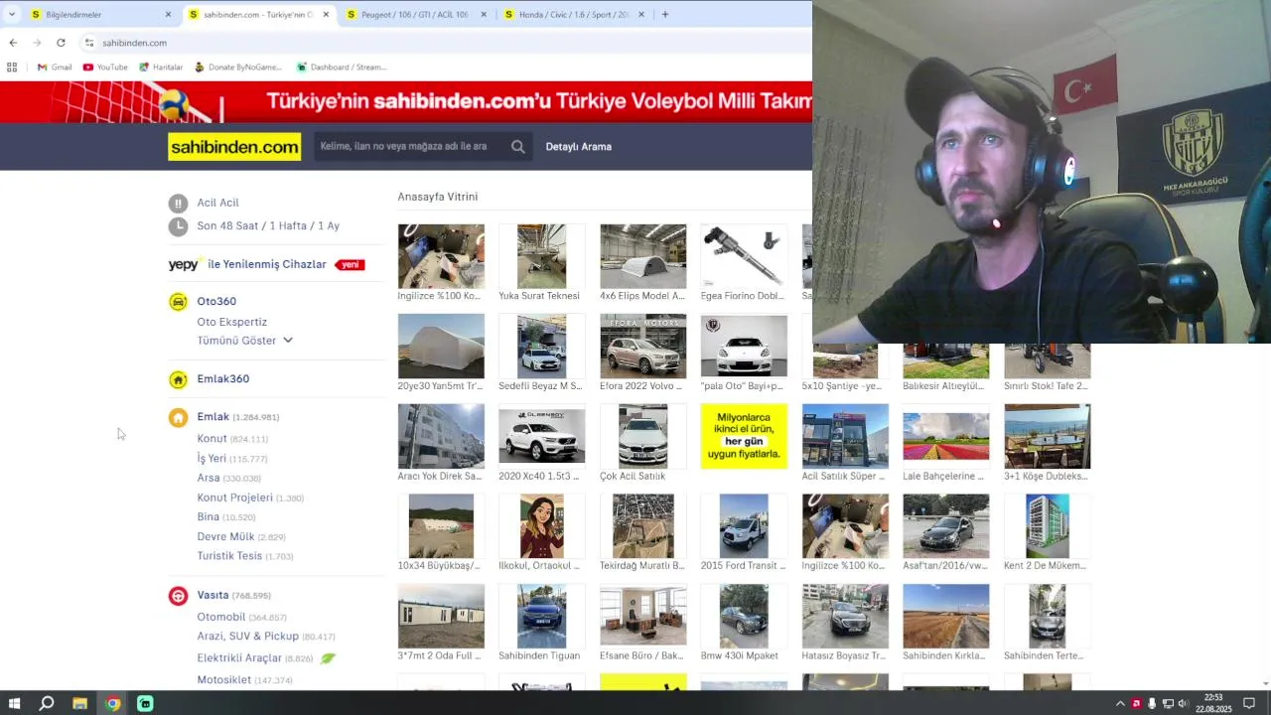Reload the page with the refresh icon

click(x=61, y=43)
